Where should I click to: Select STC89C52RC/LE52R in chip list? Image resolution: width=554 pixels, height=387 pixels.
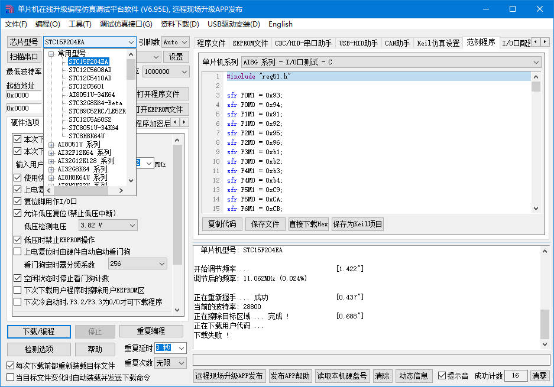point(97,111)
